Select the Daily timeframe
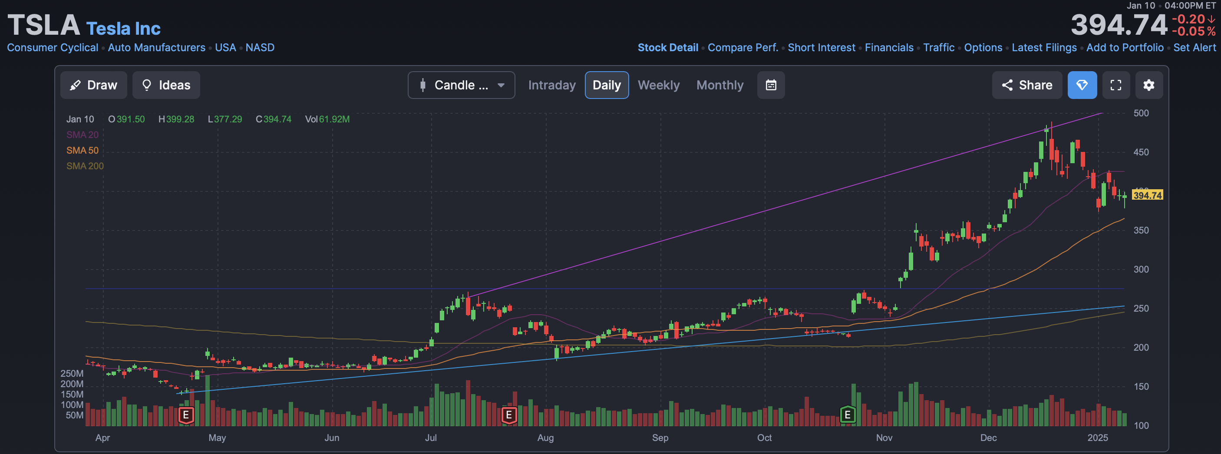 607,86
